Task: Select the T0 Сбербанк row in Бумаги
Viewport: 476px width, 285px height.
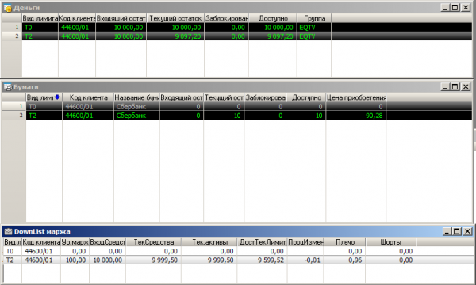Action: tap(236, 106)
